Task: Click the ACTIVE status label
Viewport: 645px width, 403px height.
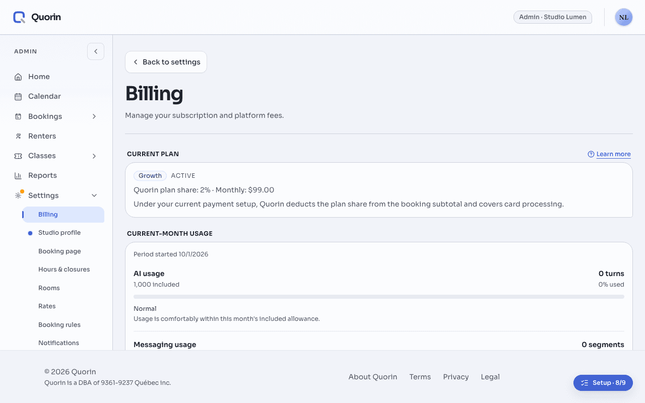Action: (x=183, y=176)
